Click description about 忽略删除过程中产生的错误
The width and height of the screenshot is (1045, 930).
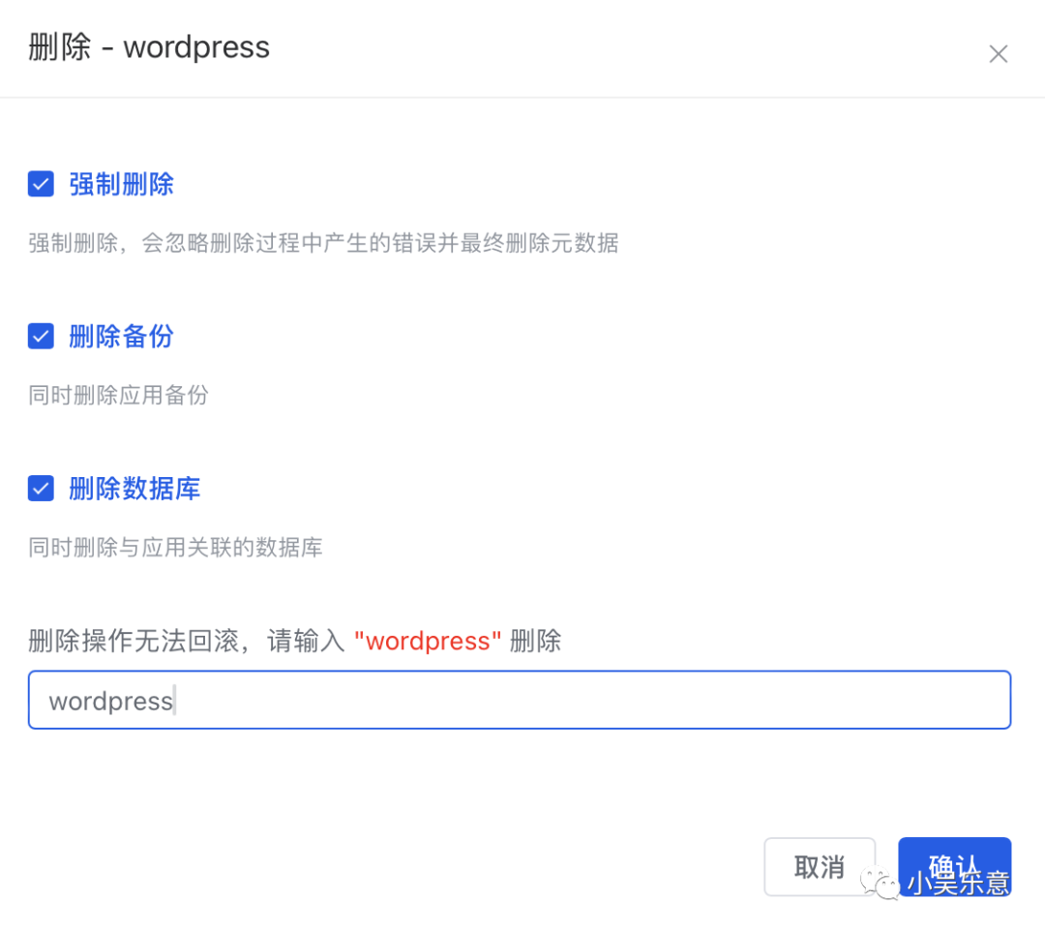click(323, 243)
